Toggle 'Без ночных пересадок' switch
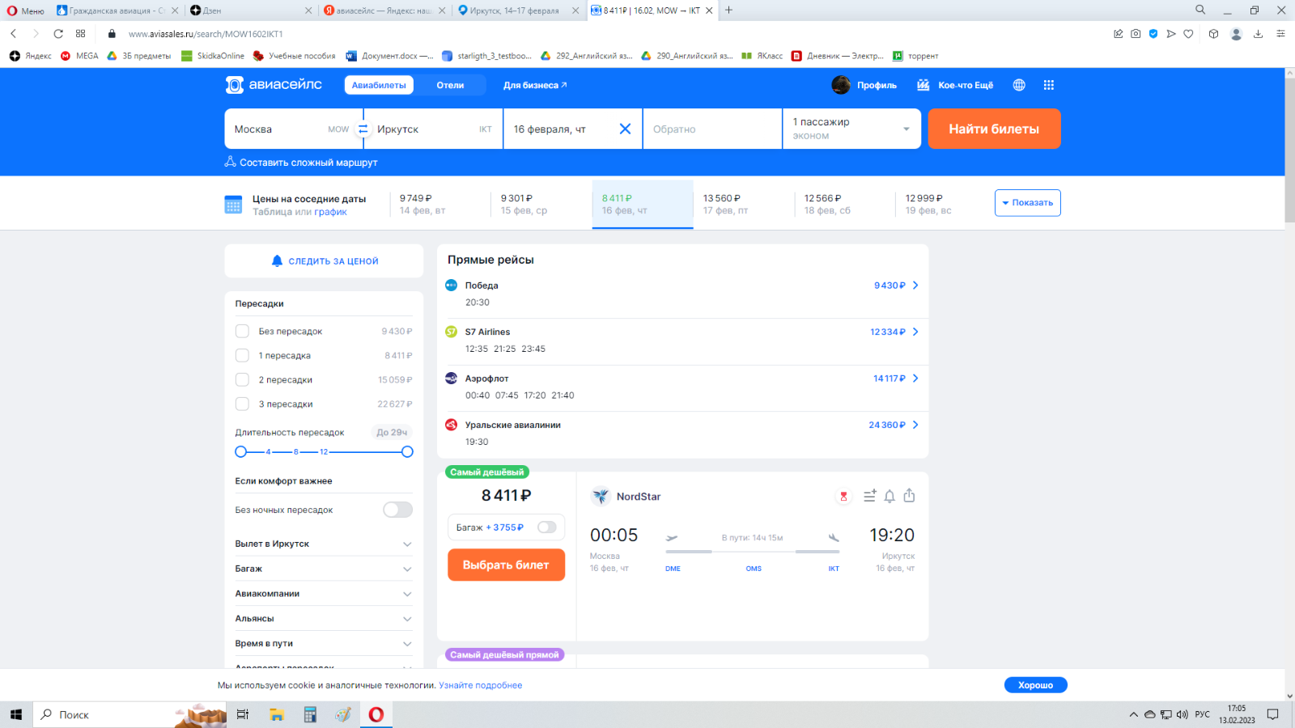This screenshot has width=1295, height=728. (x=397, y=510)
